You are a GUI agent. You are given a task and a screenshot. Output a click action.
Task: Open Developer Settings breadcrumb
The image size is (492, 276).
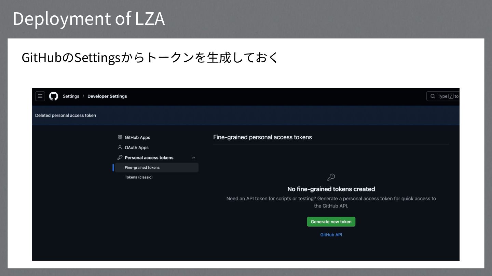107,96
